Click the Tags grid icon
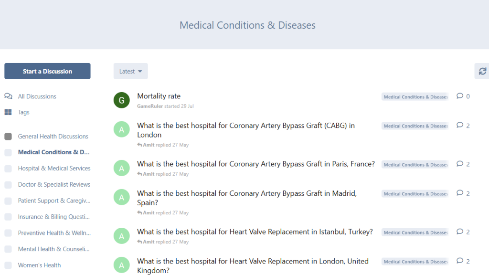The image size is (489, 275). click(x=8, y=112)
